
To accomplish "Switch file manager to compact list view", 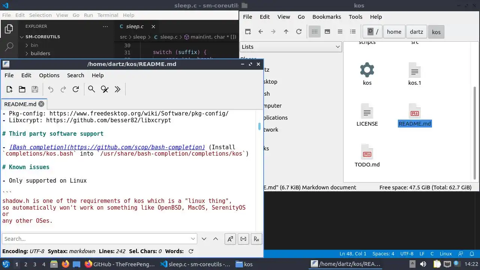I will (x=340, y=31).
